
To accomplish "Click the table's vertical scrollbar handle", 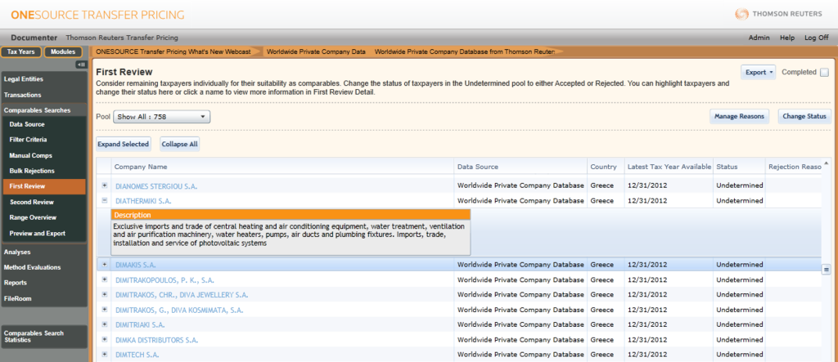I will click(x=827, y=270).
